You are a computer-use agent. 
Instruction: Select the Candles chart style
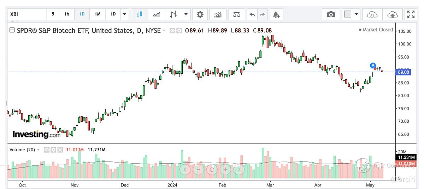click(x=140, y=14)
